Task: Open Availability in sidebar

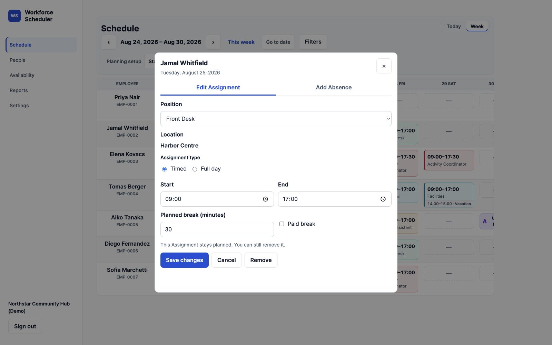Action: [x=41, y=75]
